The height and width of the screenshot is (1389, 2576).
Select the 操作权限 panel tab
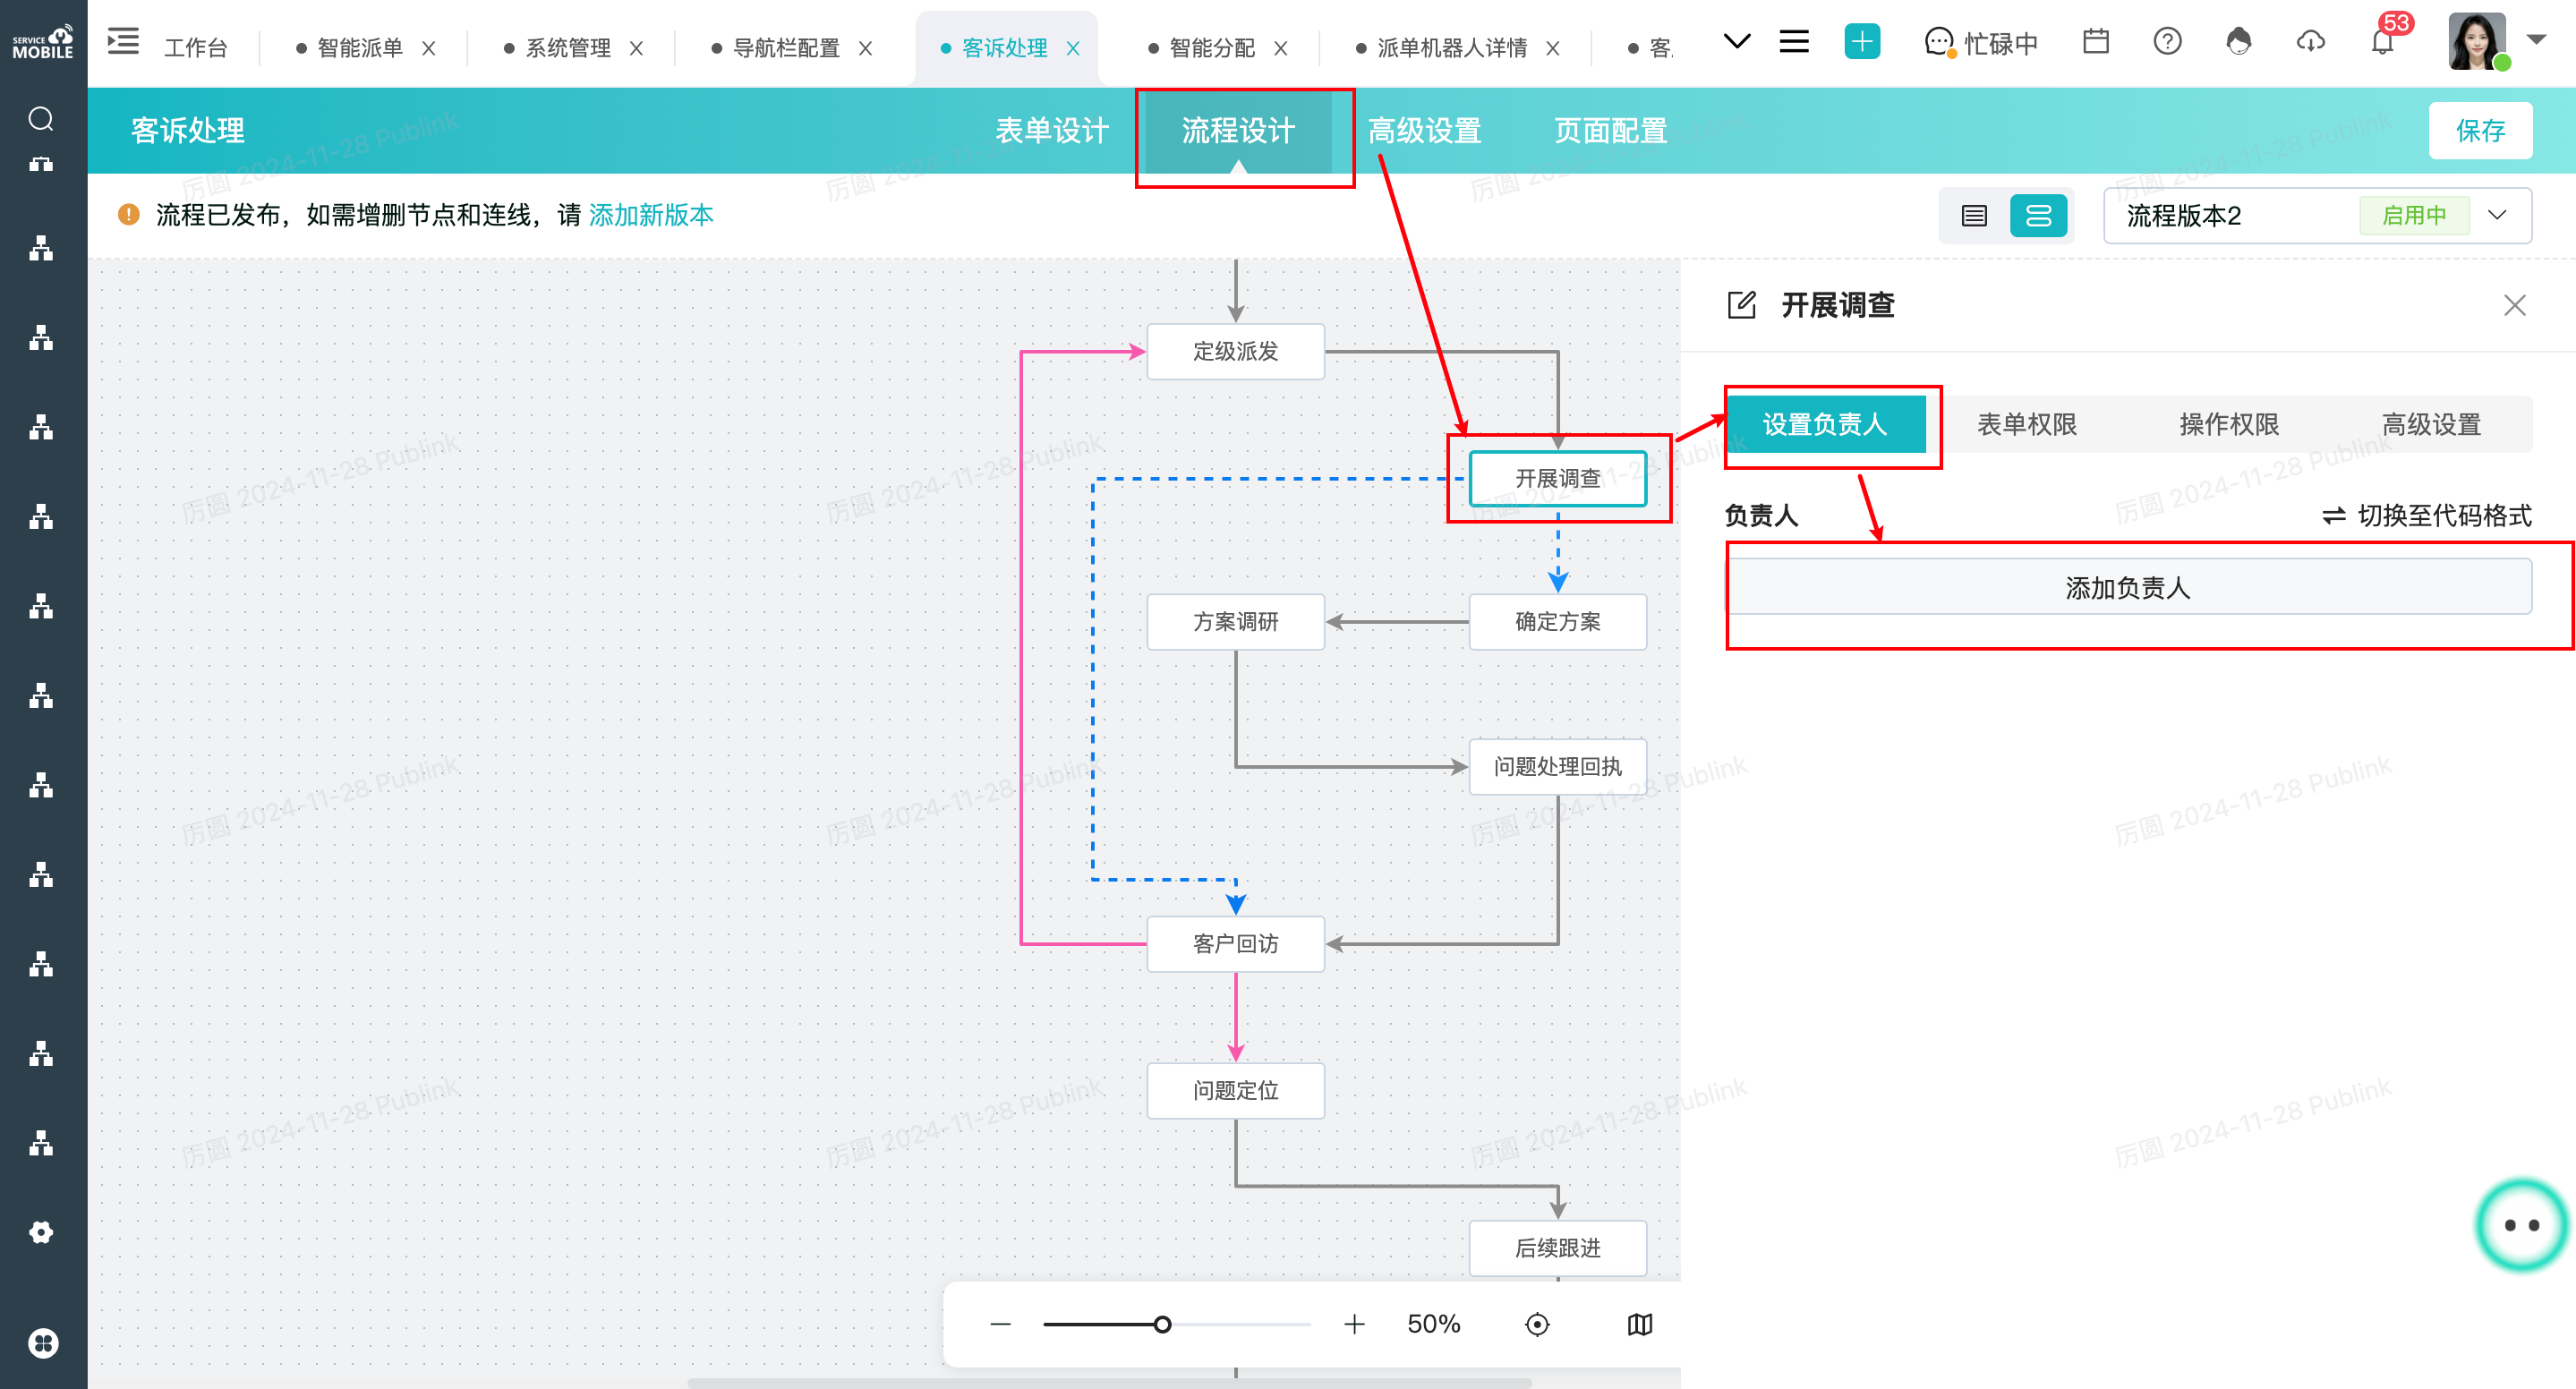click(2228, 424)
